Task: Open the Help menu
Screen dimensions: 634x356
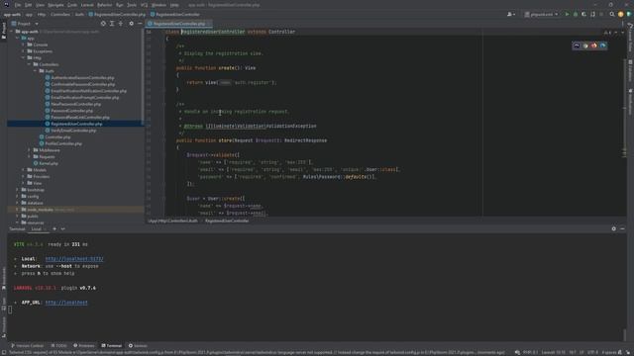Action: (174, 5)
